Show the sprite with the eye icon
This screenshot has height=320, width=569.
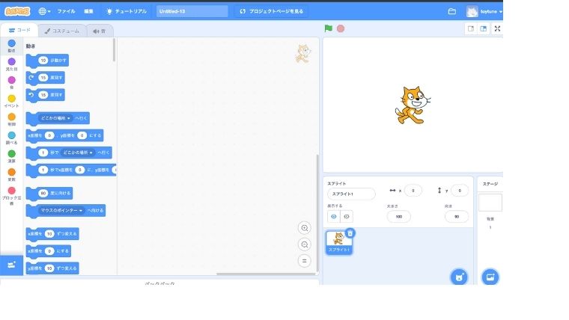click(334, 217)
